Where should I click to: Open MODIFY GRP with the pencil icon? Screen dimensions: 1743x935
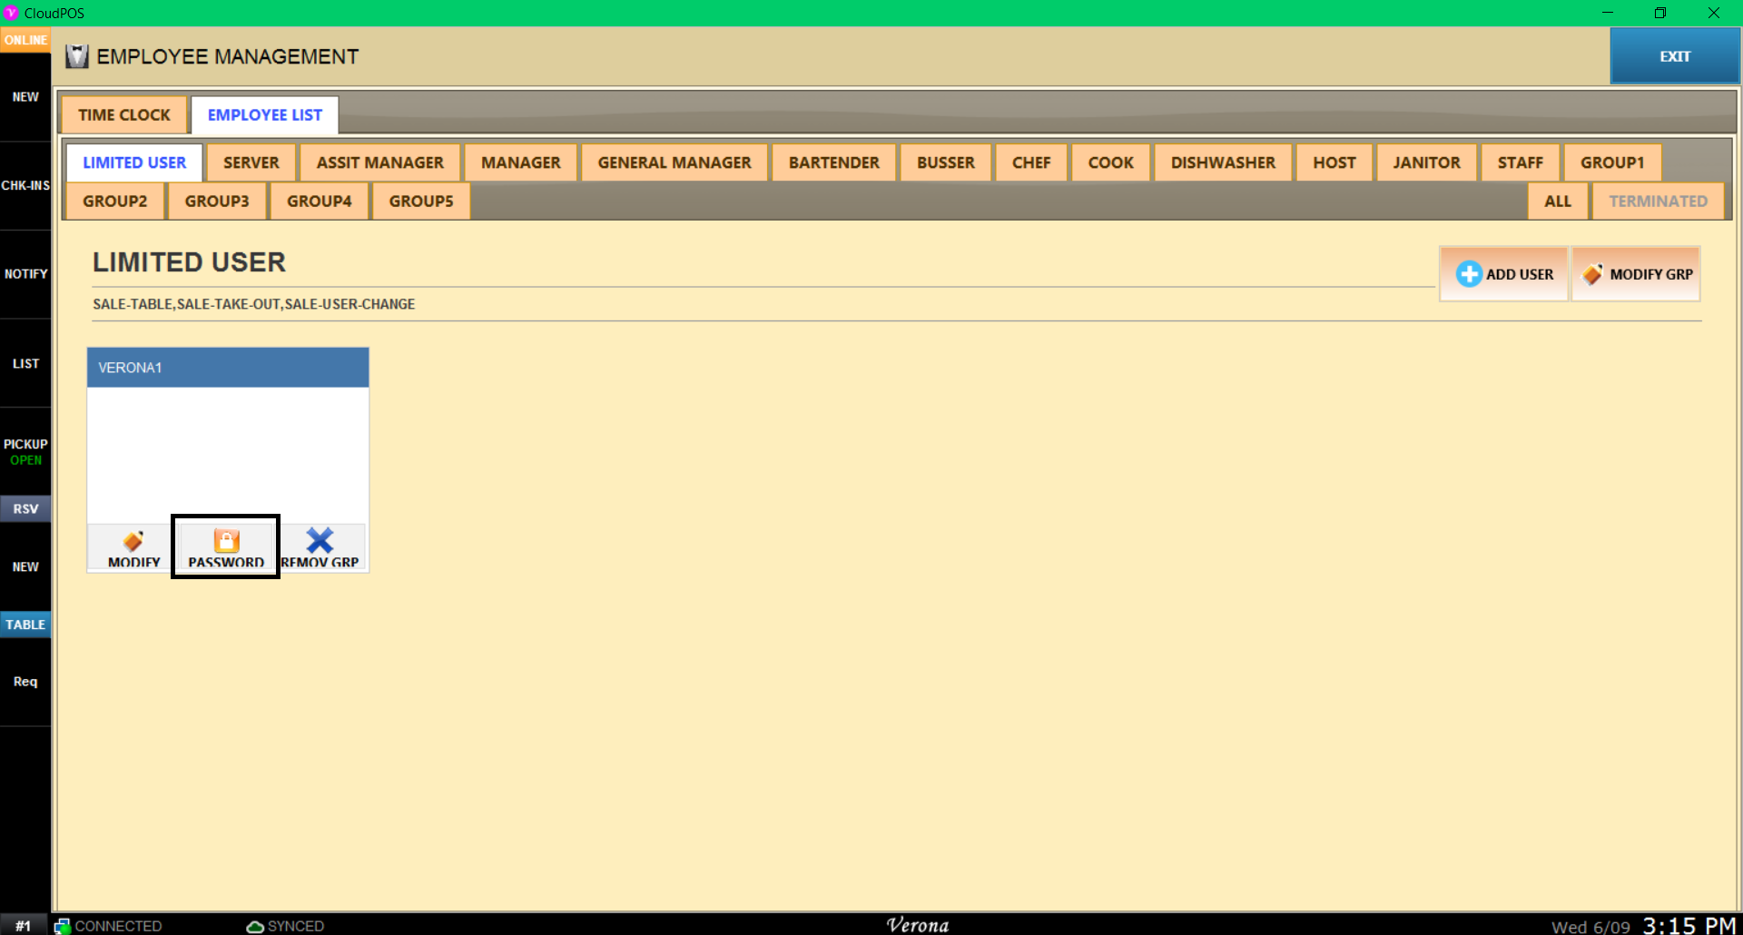coord(1592,274)
